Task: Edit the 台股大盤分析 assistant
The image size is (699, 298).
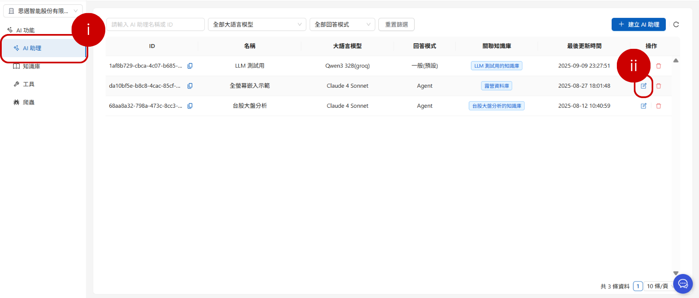Action: [x=644, y=106]
